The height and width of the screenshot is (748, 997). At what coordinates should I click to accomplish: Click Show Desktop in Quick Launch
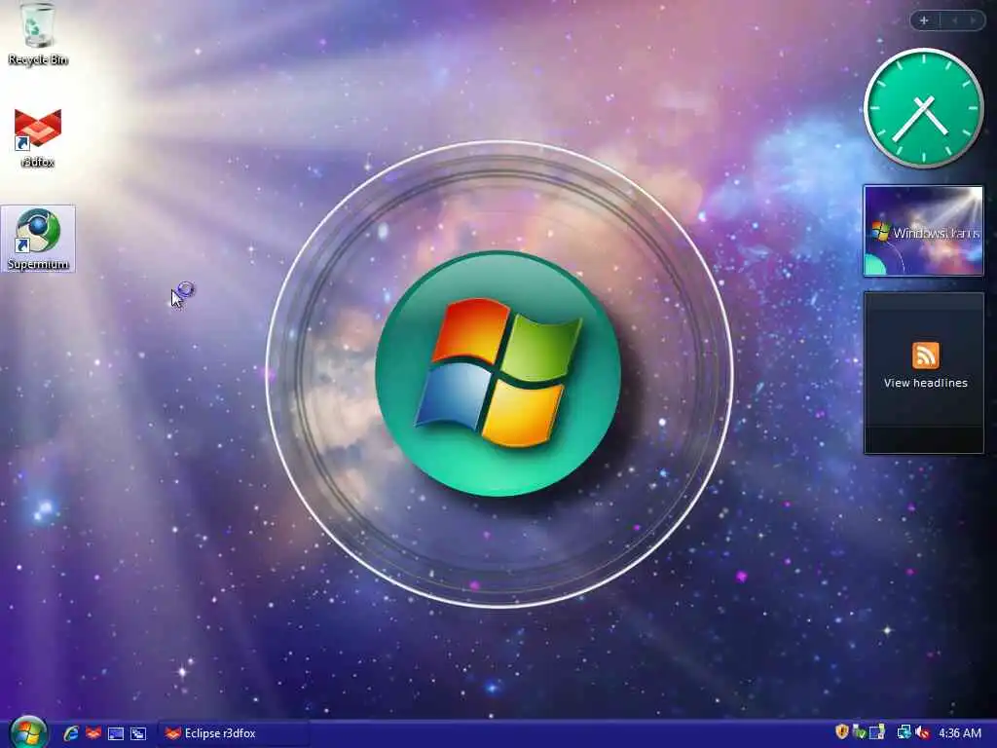116,733
